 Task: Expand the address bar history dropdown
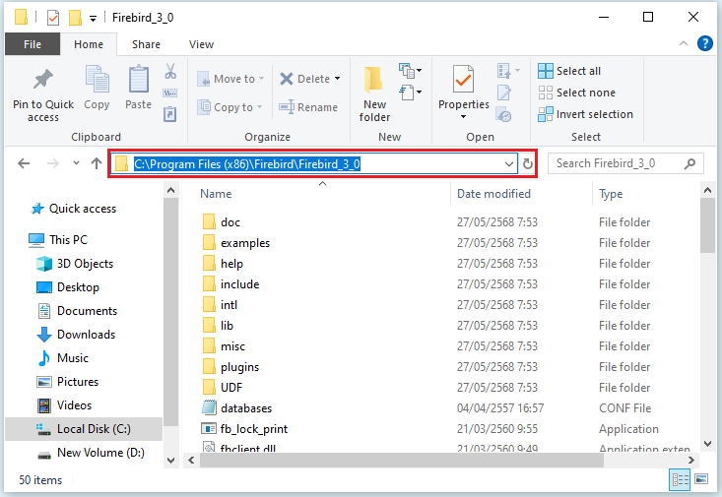509,163
